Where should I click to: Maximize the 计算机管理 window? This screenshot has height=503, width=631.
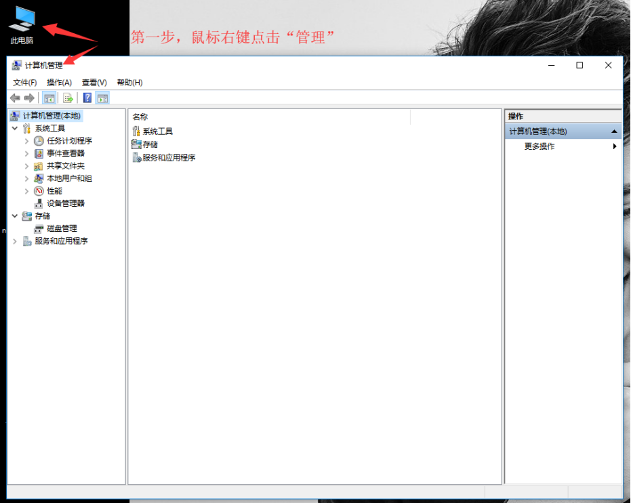(579, 65)
